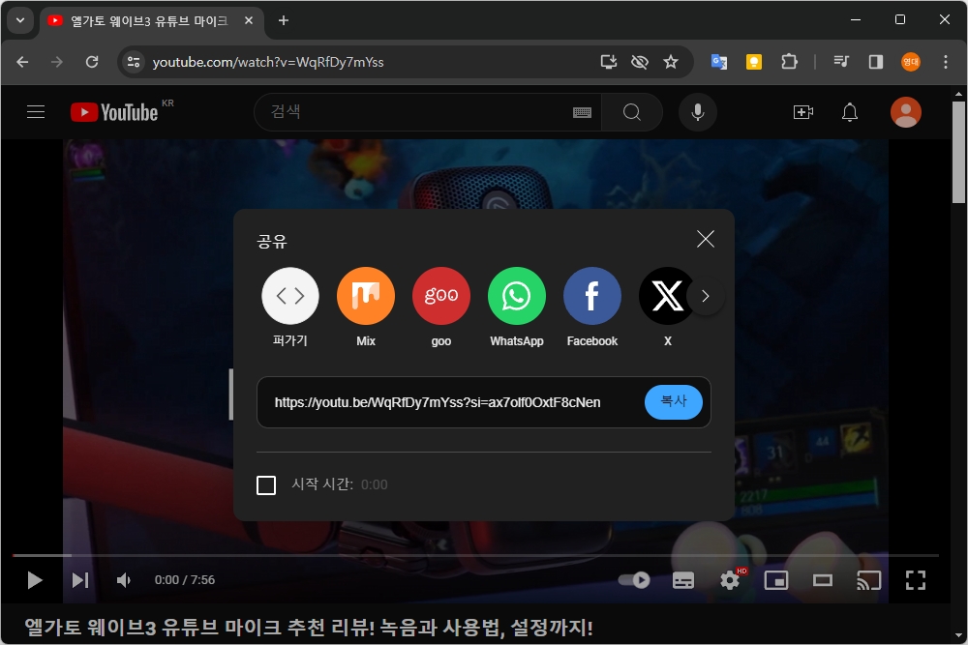Open YouTube notifications bell
The width and height of the screenshot is (968, 645).
[850, 112]
